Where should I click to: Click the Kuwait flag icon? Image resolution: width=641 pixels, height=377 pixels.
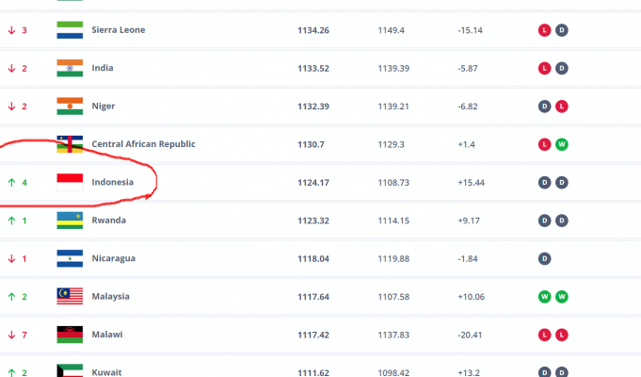click(70, 370)
